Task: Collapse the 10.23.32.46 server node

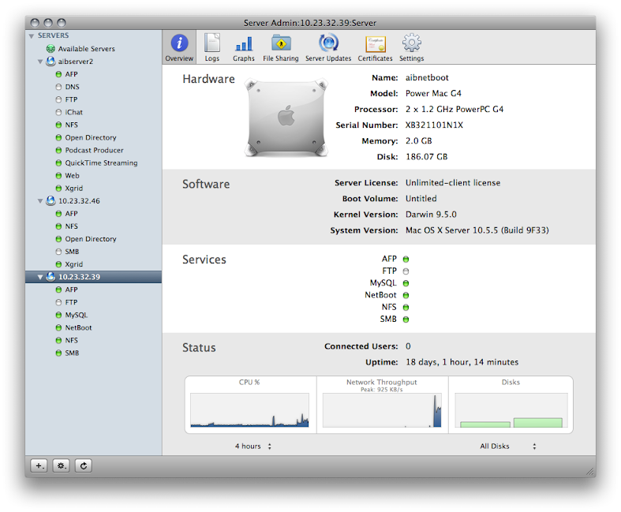Action: (x=40, y=201)
